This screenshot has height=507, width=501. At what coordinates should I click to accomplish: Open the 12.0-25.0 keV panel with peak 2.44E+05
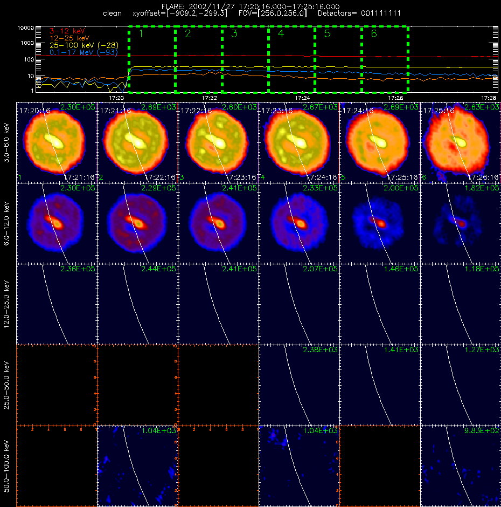click(137, 304)
